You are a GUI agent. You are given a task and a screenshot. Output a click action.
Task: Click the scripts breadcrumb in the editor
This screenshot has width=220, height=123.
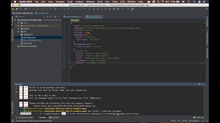coord(75,20)
